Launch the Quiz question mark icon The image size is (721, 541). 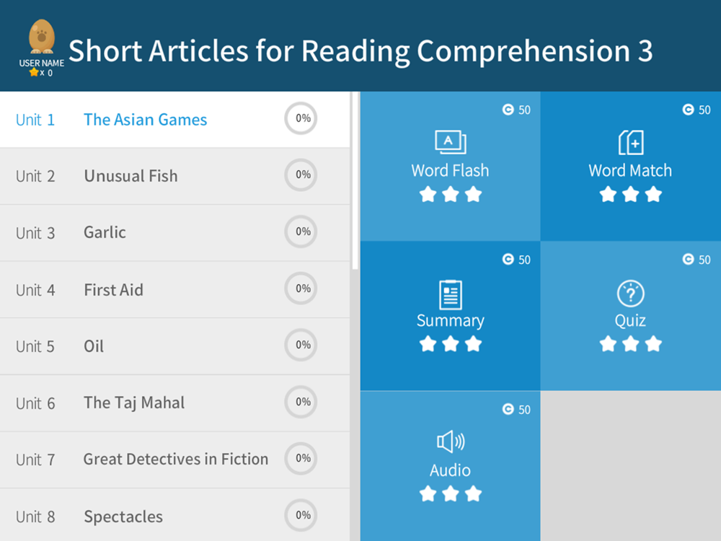[x=630, y=294]
